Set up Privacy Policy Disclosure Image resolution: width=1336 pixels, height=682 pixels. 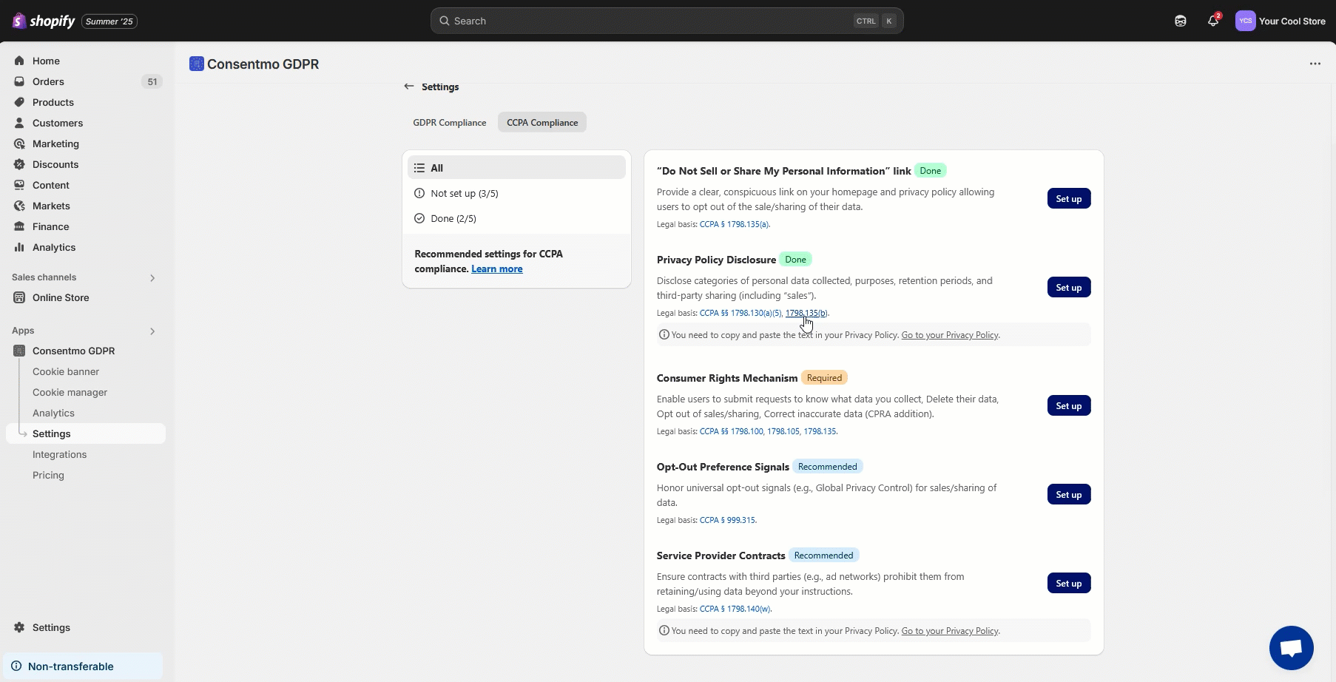(x=1069, y=287)
